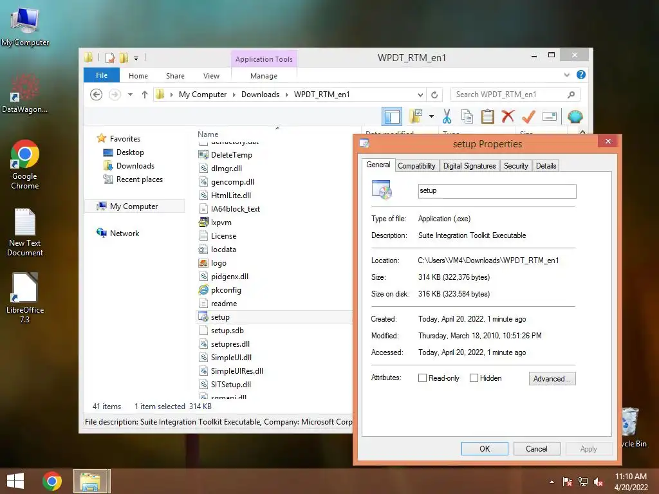
Task: Select the setup.sdb file
Action: pyautogui.click(x=227, y=331)
